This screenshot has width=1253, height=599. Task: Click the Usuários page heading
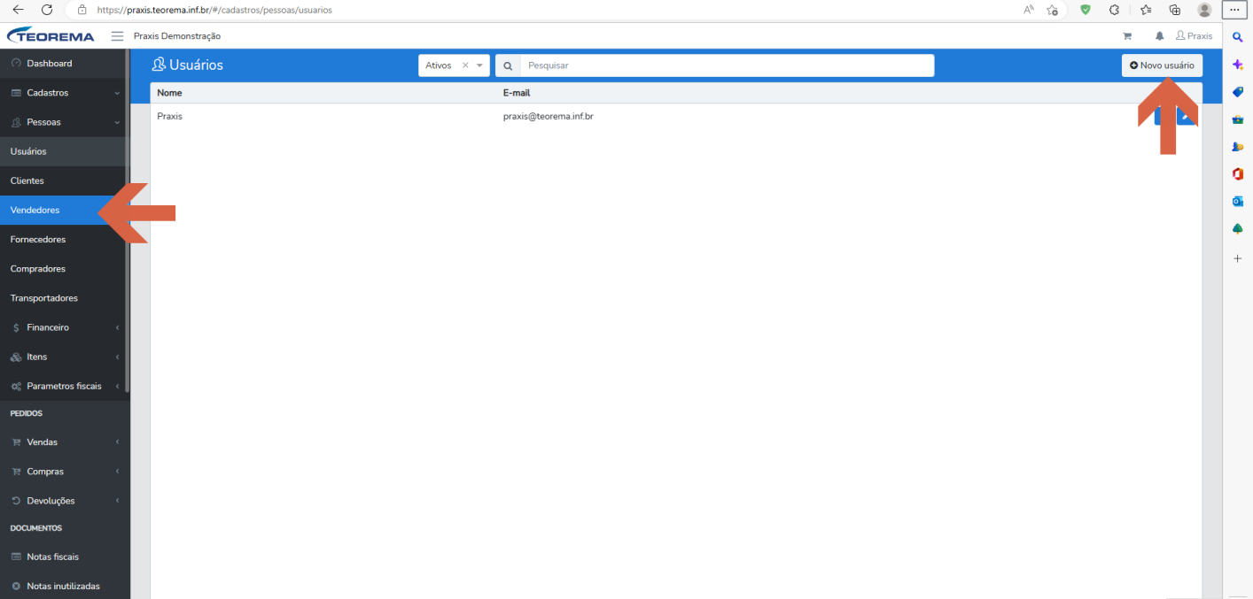click(x=187, y=65)
